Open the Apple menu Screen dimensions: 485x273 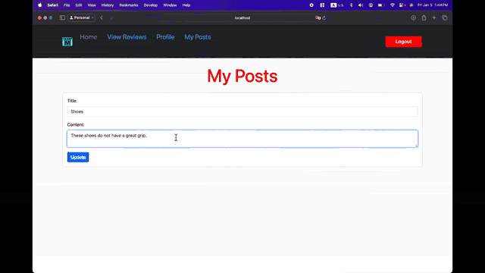coord(40,5)
